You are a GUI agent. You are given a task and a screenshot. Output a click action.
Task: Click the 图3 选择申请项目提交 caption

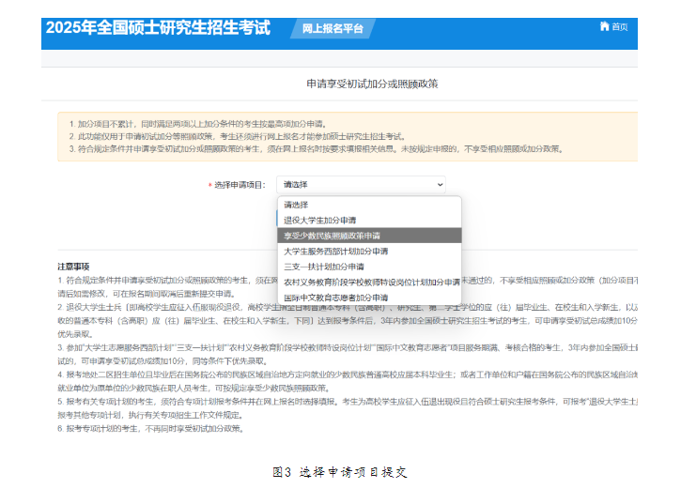pyautogui.click(x=339, y=471)
